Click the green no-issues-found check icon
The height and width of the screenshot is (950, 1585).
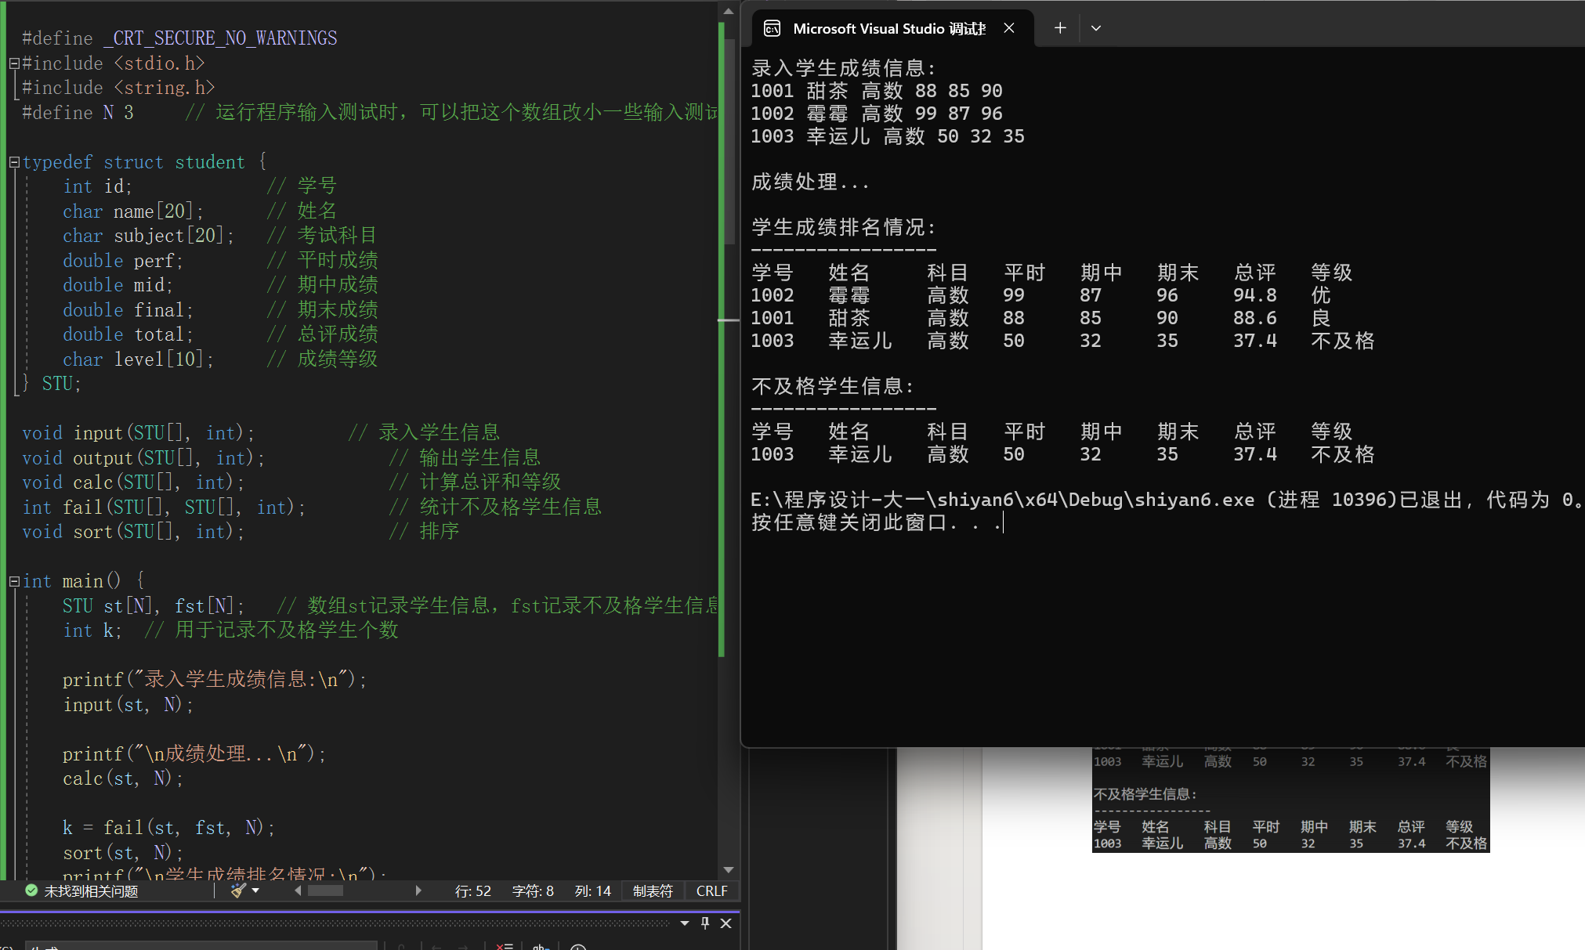[x=31, y=890]
